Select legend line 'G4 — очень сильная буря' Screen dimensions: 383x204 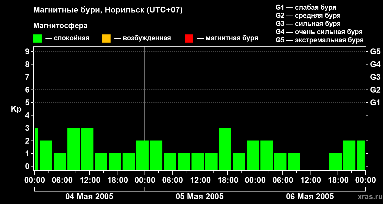click(x=319, y=32)
